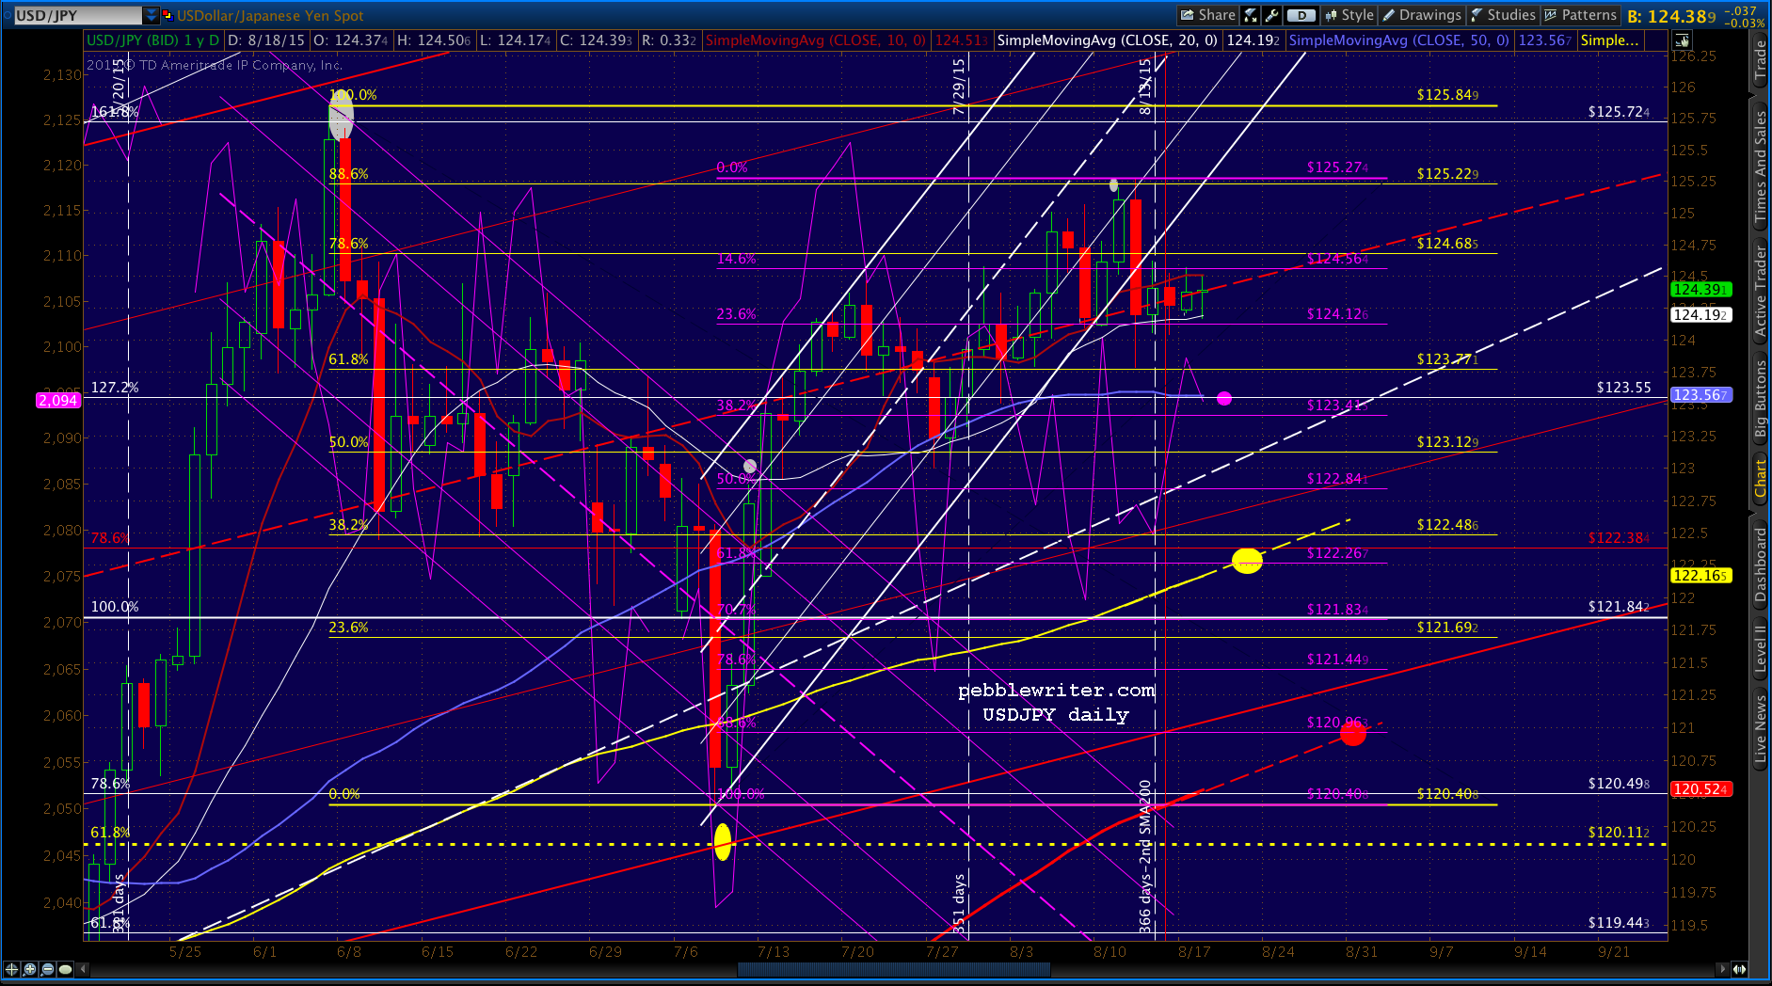This screenshot has width=1772, height=986.
Task: Click the pebblewriter.com USDJPY daily annotation
Action: tap(1056, 703)
